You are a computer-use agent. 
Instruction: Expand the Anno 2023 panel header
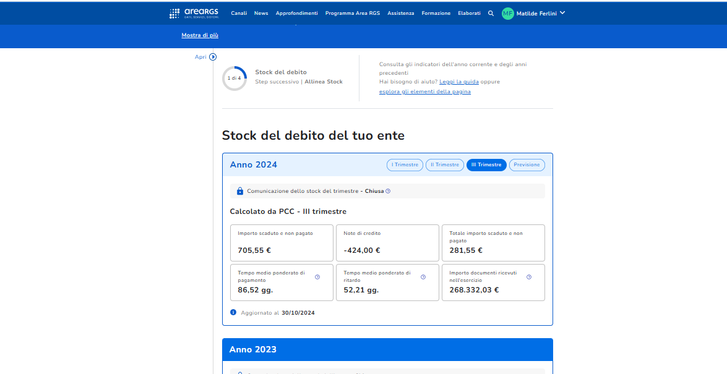click(x=387, y=349)
